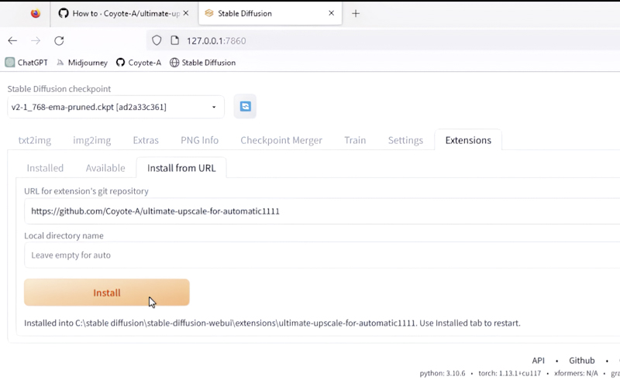Image resolution: width=620 pixels, height=380 pixels.
Task: Select the Extensions tab
Action: pos(468,140)
